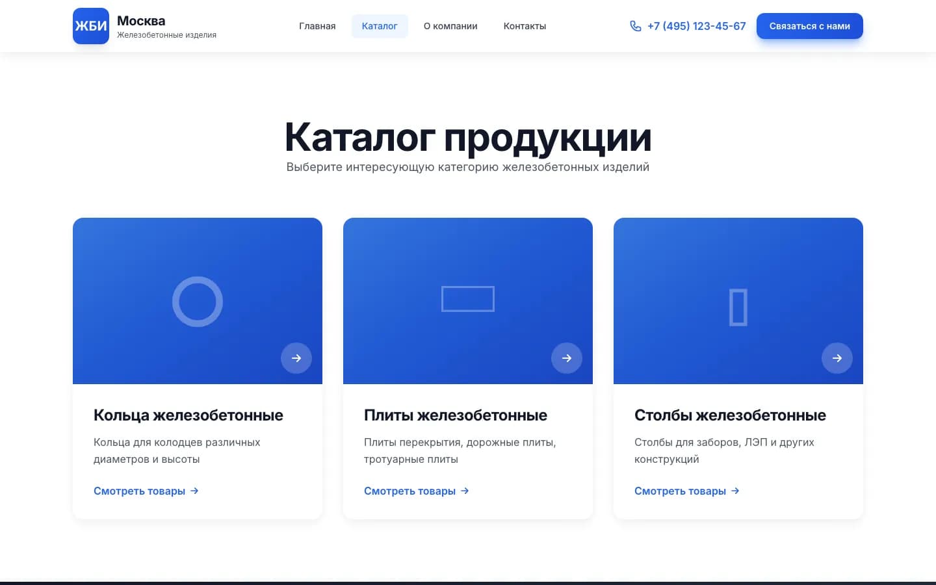Click the Москва site title
The image size is (936, 585).
point(141,21)
